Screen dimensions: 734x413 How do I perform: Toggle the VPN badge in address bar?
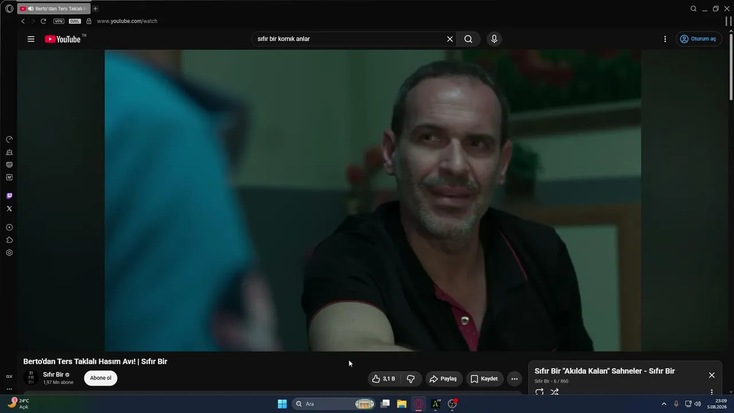coord(58,21)
